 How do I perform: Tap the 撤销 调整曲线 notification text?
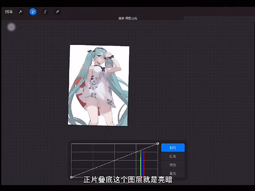click(127, 19)
